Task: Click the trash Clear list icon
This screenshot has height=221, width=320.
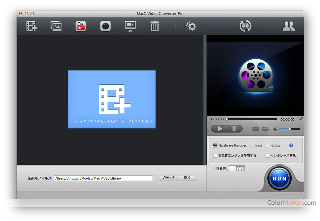Action: tap(155, 26)
